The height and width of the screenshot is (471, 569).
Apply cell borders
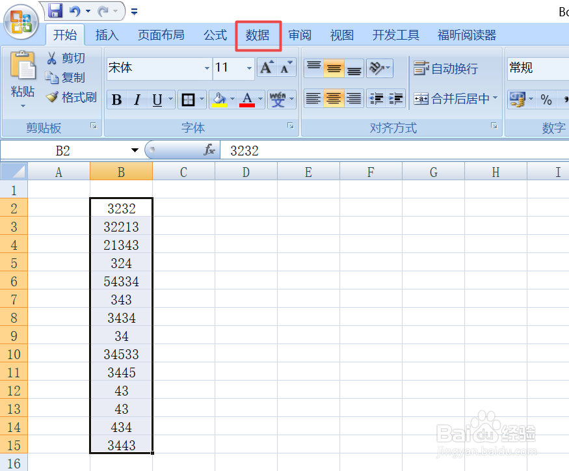tap(188, 100)
